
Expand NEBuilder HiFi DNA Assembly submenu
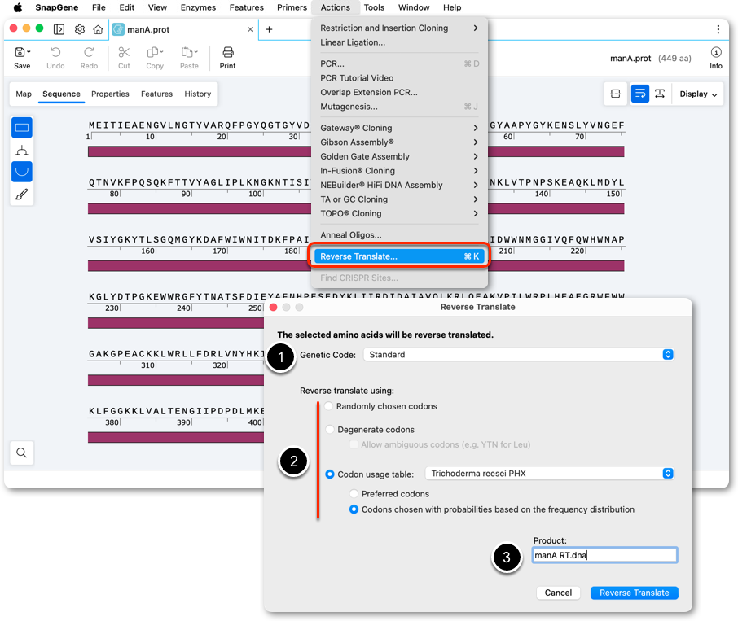[x=399, y=186]
